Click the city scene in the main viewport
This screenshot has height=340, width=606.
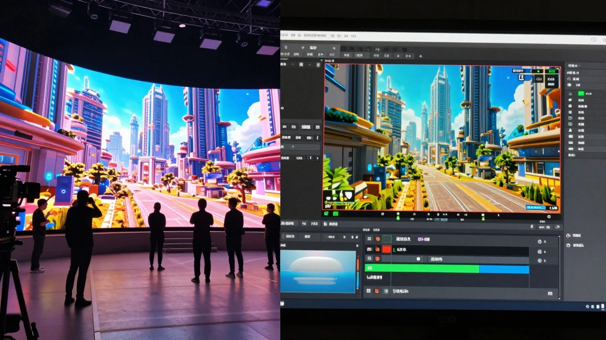442,138
